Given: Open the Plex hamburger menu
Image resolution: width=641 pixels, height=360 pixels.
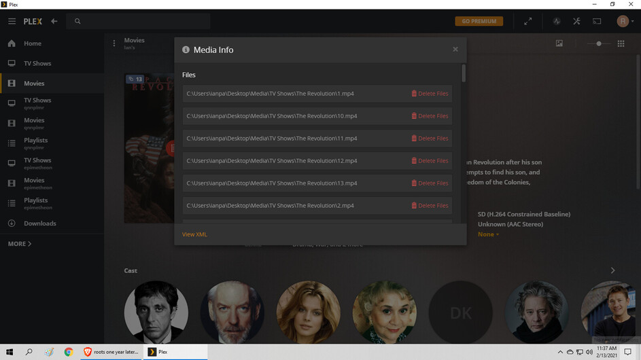Looking at the screenshot, I should click(x=12, y=21).
